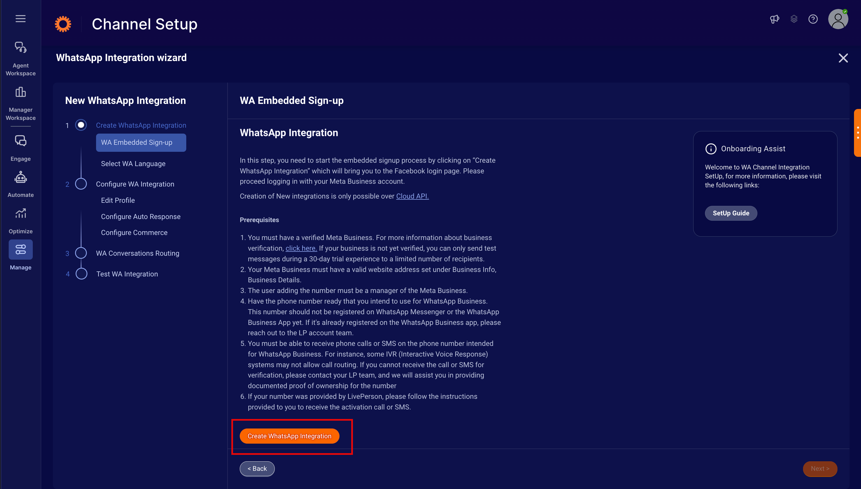Select the Optimize module icon
The image size is (861, 489).
point(21,214)
